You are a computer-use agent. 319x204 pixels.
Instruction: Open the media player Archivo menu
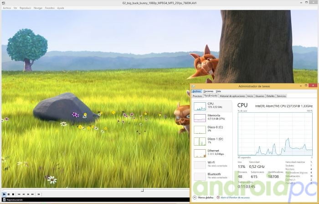pyautogui.click(x=7, y=8)
